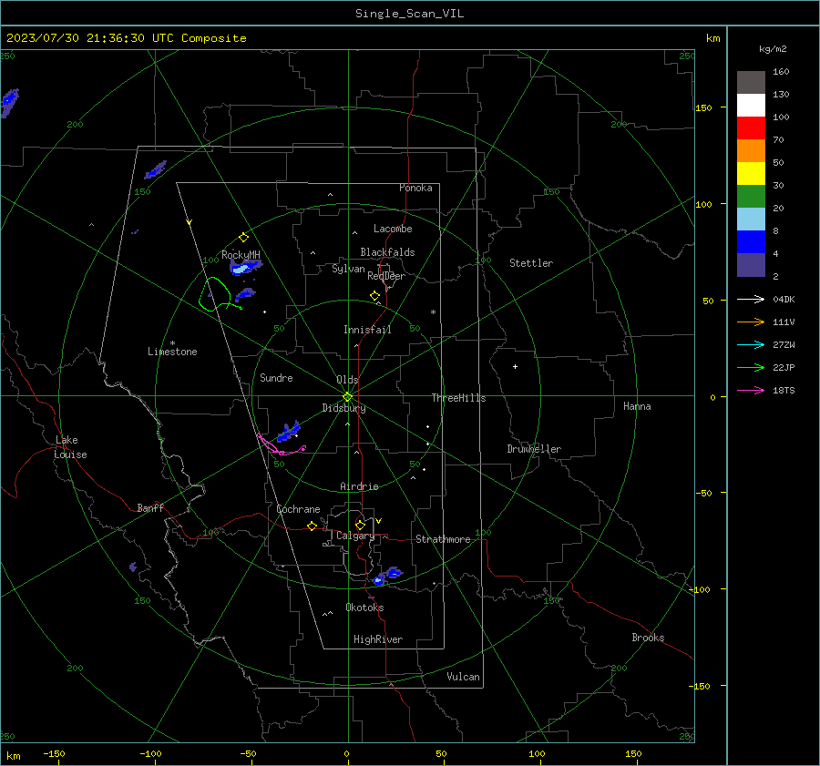Click the storm cell below the RockyMH label
Image resolution: width=820 pixels, height=766 pixels.
[245, 268]
